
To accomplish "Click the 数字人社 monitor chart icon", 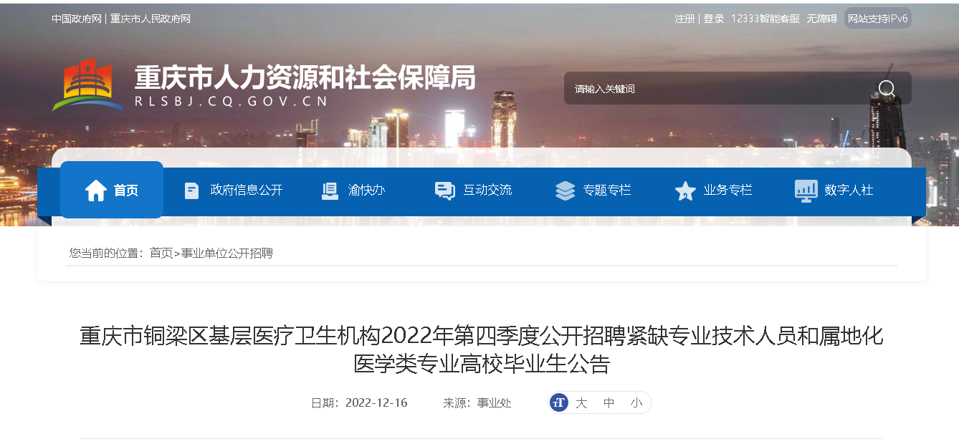I will [806, 190].
